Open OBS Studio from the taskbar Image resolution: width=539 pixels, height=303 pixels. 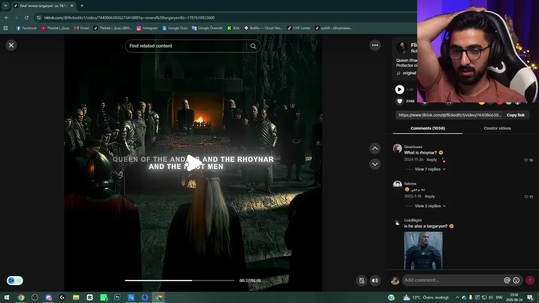(35, 298)
